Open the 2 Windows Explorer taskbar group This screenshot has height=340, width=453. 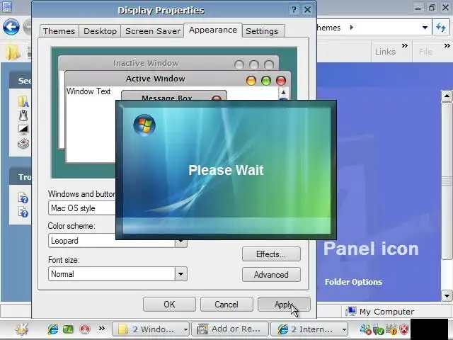tap(151, 329)
